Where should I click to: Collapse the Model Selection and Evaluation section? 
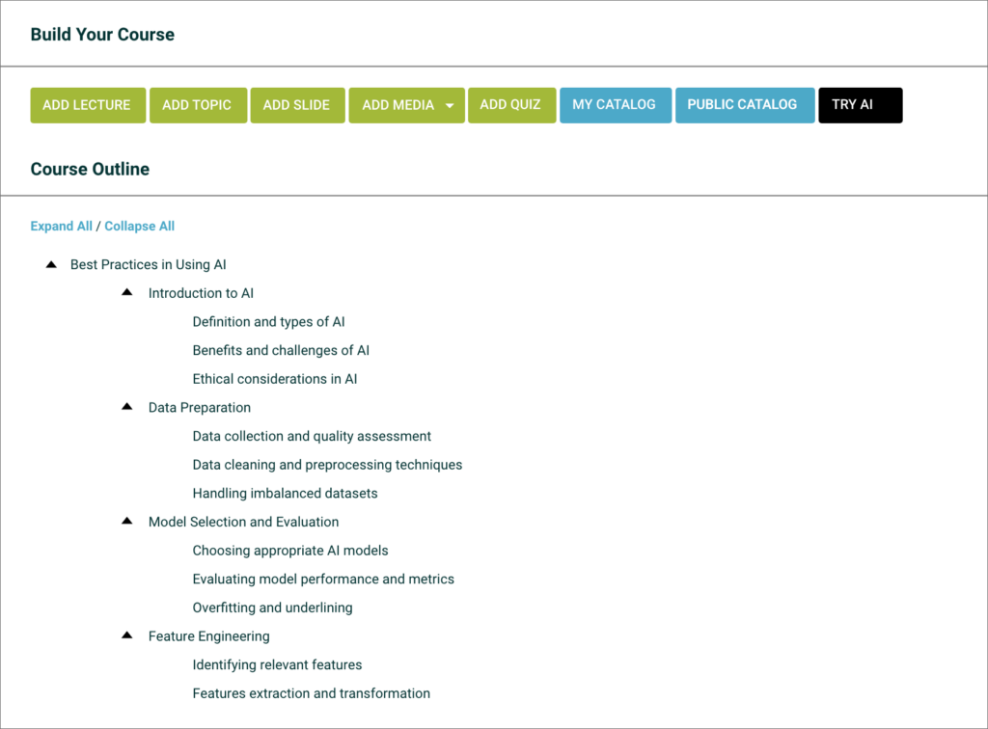tap(126, 521)
